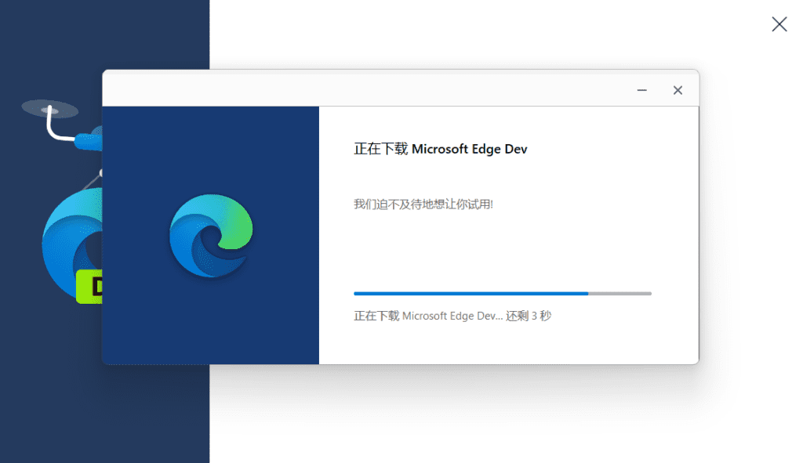Click the Edge logo inside the download dialog
The width and height of the screenshot is (803, 463).
(x=211, y=236)
